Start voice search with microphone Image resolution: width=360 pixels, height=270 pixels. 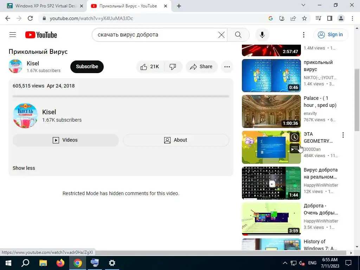(262, 35)
